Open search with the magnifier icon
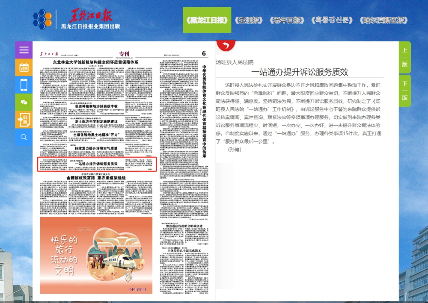The width and height of the screenshot is (428, 303). click(x=24, y=137)
